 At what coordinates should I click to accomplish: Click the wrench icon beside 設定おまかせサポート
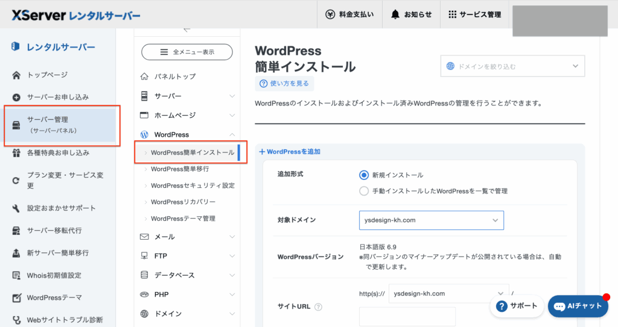16,208
